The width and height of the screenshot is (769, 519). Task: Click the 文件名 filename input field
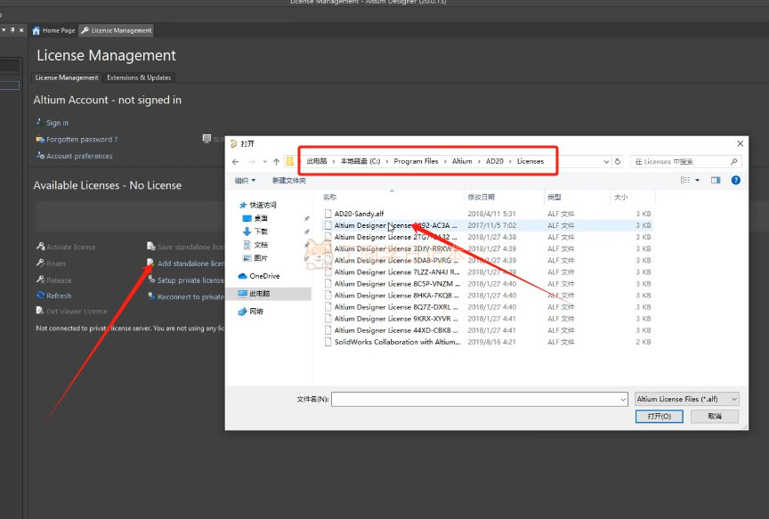tap(479, 400)
